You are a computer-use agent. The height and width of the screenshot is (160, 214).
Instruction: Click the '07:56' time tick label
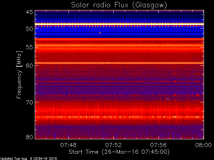click(x=158, y=145)
